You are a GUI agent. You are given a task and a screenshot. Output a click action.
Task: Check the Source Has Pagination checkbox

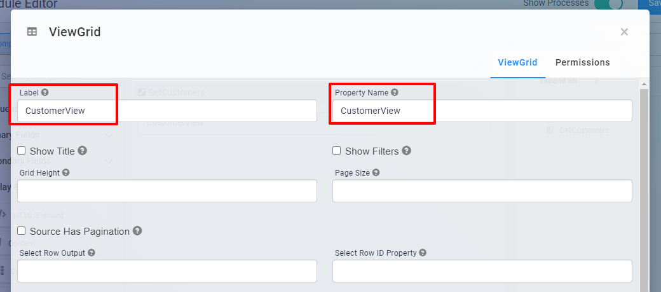point(22,231)
